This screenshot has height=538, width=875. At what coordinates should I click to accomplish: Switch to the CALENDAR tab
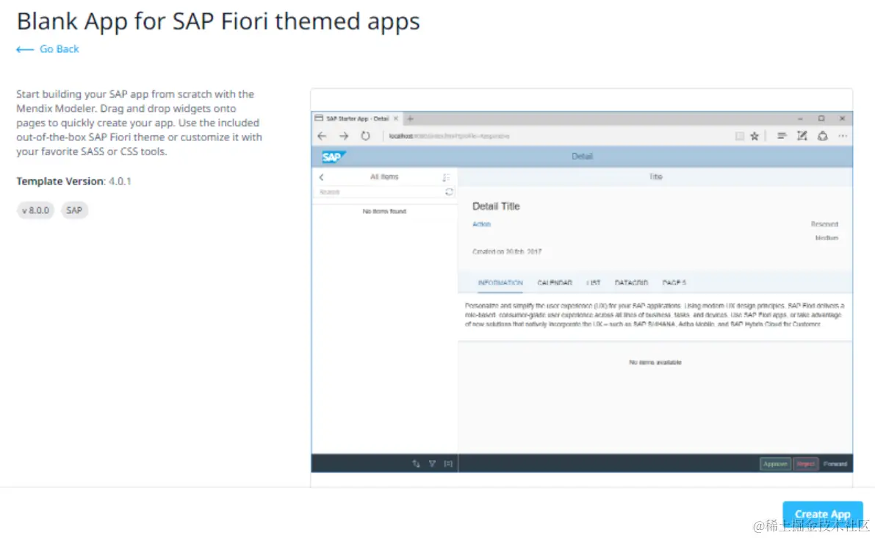point(555,283)
